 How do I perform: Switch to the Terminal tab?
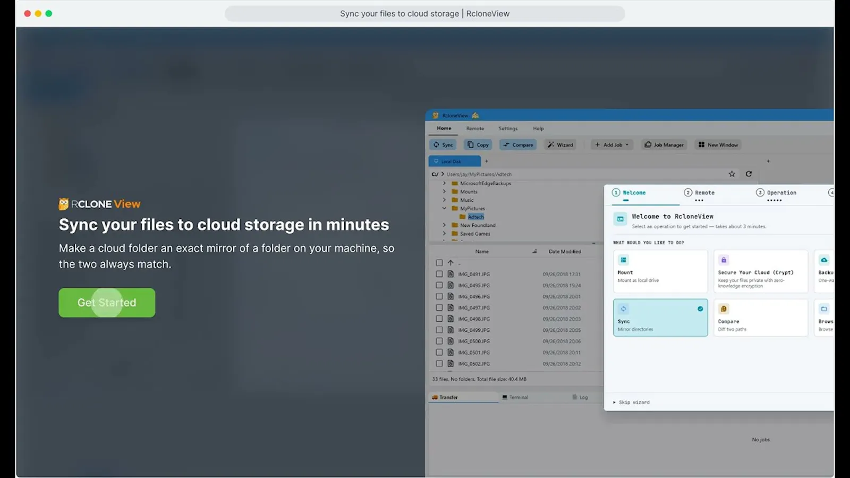click(515, 397)
